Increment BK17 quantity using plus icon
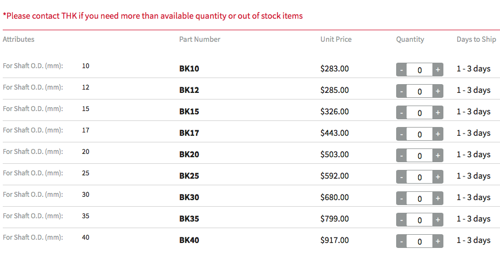500x254 pixels. click(438, 134)
